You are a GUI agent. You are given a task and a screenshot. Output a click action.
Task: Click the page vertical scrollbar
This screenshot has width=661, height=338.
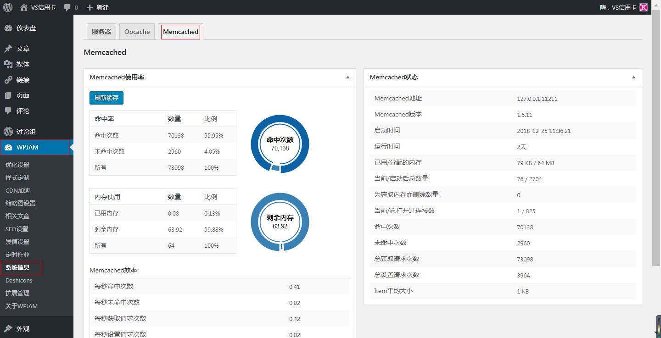[x=656, y=138]
